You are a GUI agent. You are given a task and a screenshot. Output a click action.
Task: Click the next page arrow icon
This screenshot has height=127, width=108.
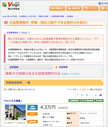[96, 95]
